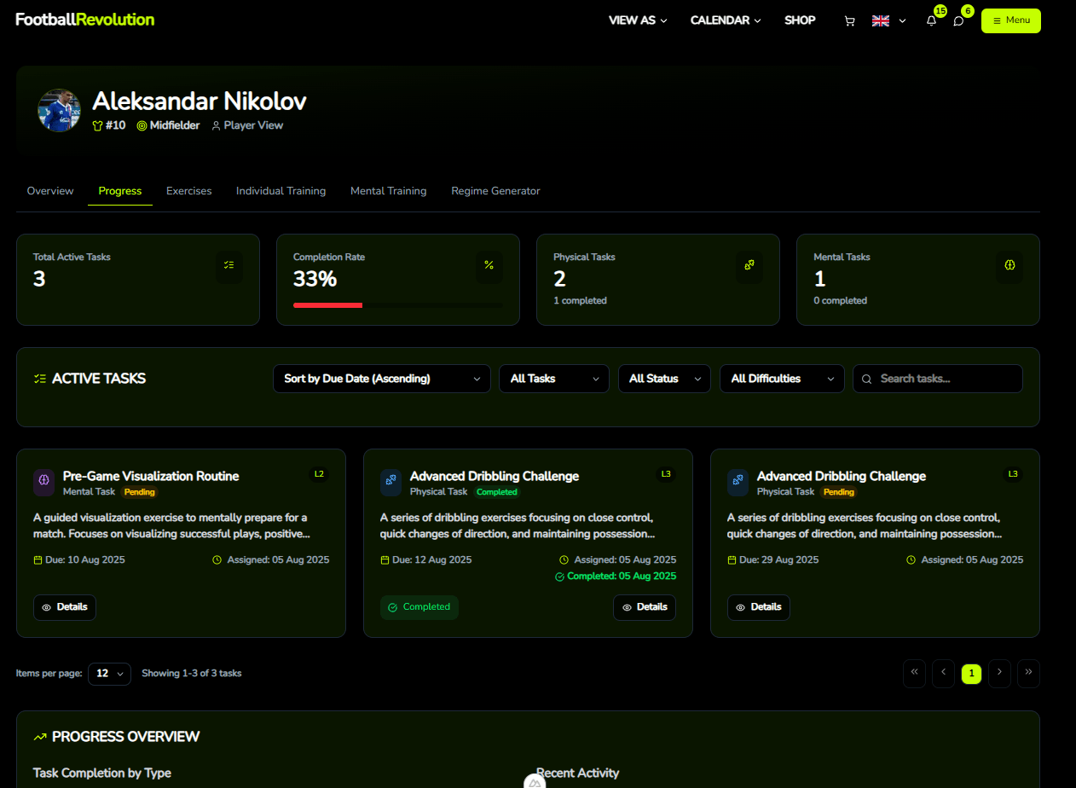The height and width of the screenshot is (788, 1076).
Task: Click calendar icon beside Due: 29 Aug 2025
Action: coord(732,560)
